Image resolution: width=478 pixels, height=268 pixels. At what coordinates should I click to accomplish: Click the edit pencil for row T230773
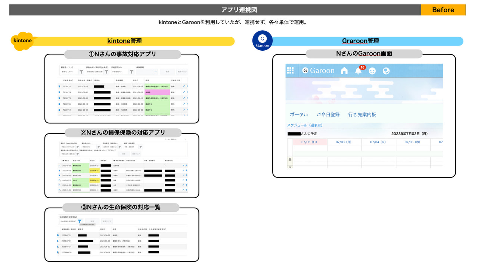183,98
